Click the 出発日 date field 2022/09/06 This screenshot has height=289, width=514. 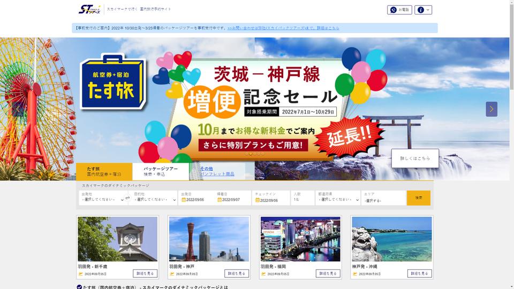(195, 200)
